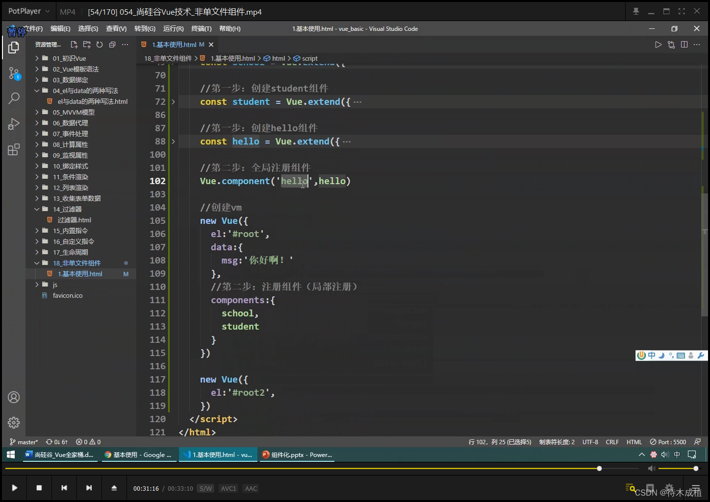Viewport: 710px width, 502px height.
Task: Change the CRLF line ending setting
Action: pyautogui.click(x=612, y=442)
